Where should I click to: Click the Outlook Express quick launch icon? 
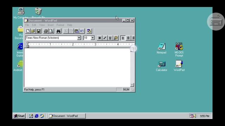point(42,116)
